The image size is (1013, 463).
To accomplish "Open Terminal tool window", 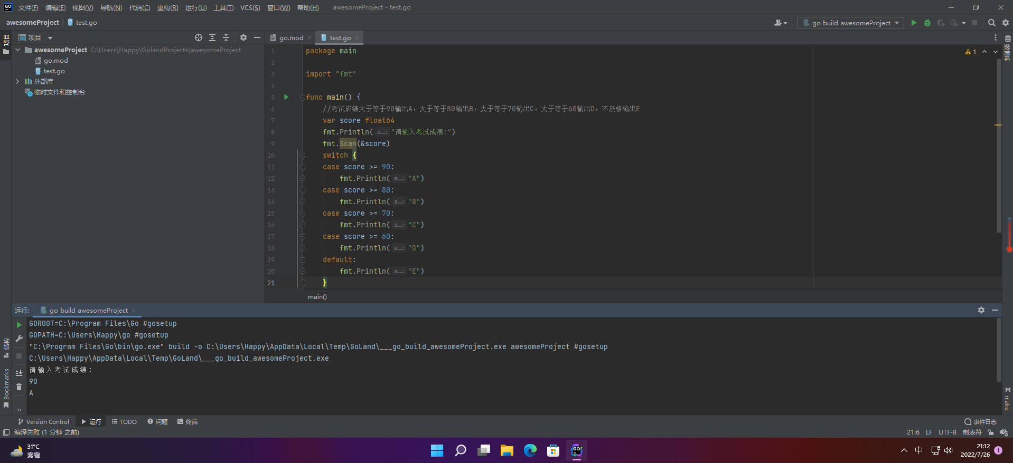I will [x=187, y=422].
